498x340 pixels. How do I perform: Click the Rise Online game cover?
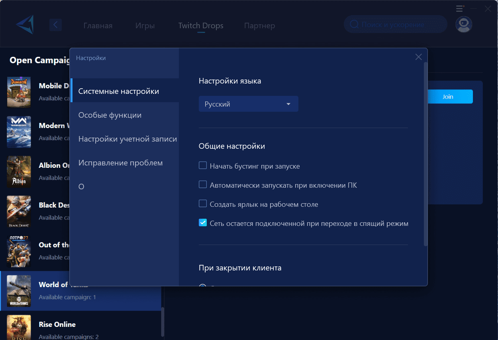(x=19, y=327)
